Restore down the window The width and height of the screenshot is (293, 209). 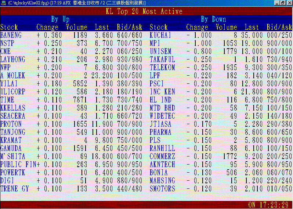(x=283, y=3)
